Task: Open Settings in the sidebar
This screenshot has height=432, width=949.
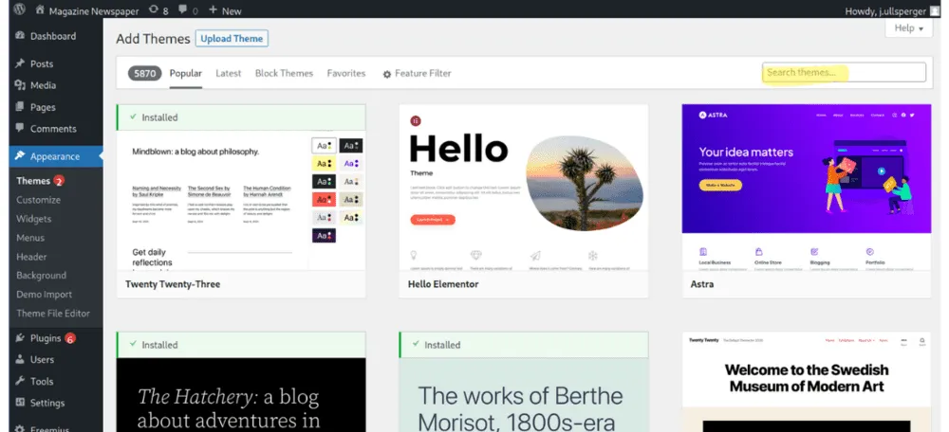Action: (x=56, y=403)
